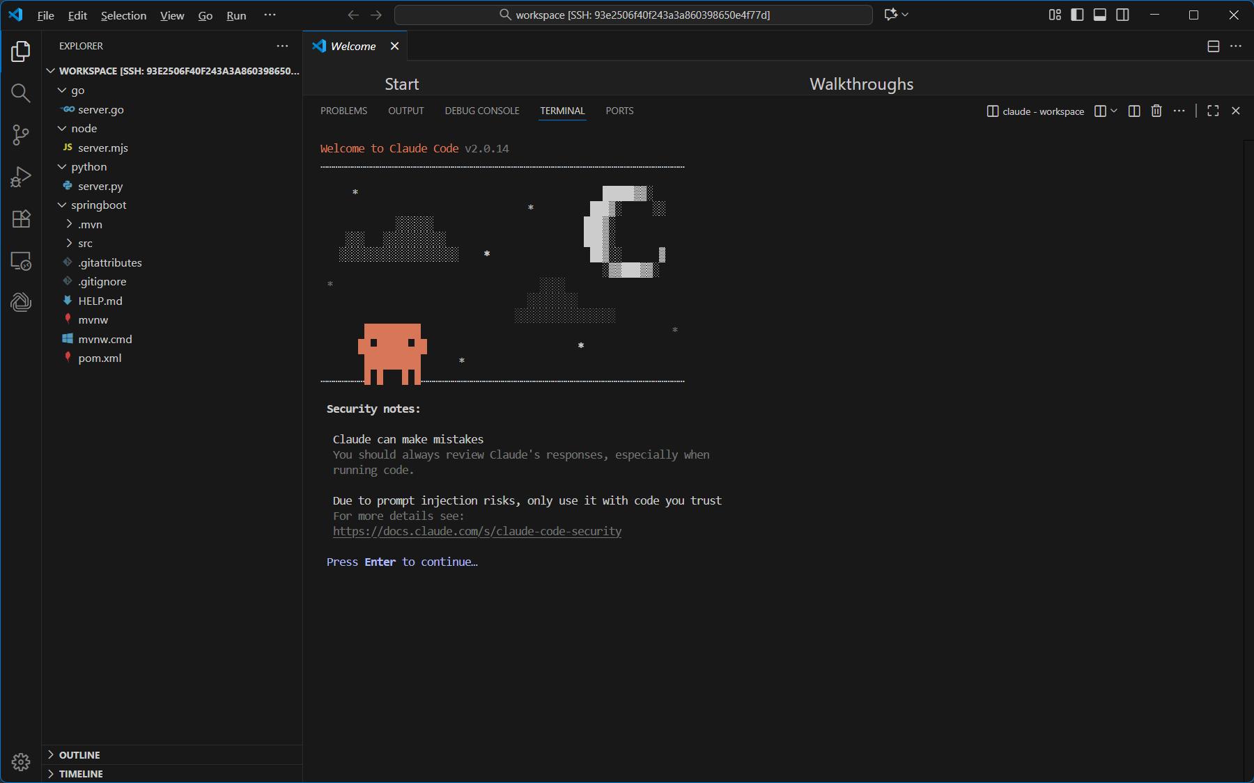Switch to the PROBLEMS panel tab
The image size is (1254, 783).
point(343,111)
